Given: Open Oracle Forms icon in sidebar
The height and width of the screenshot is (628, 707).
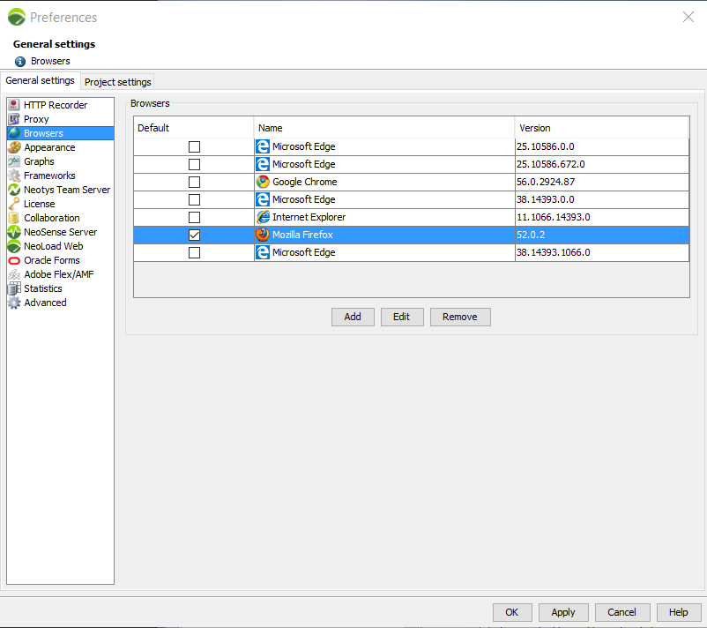Looking at the screenshot, I should (14, 260).
